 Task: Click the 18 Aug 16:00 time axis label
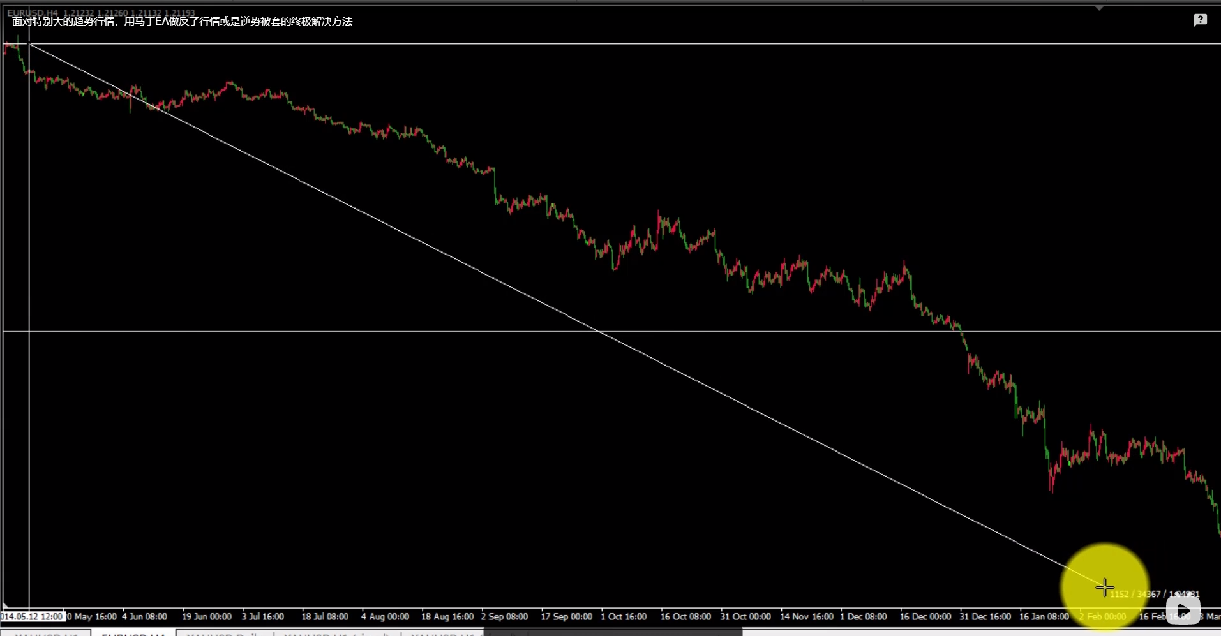(447, 617)
